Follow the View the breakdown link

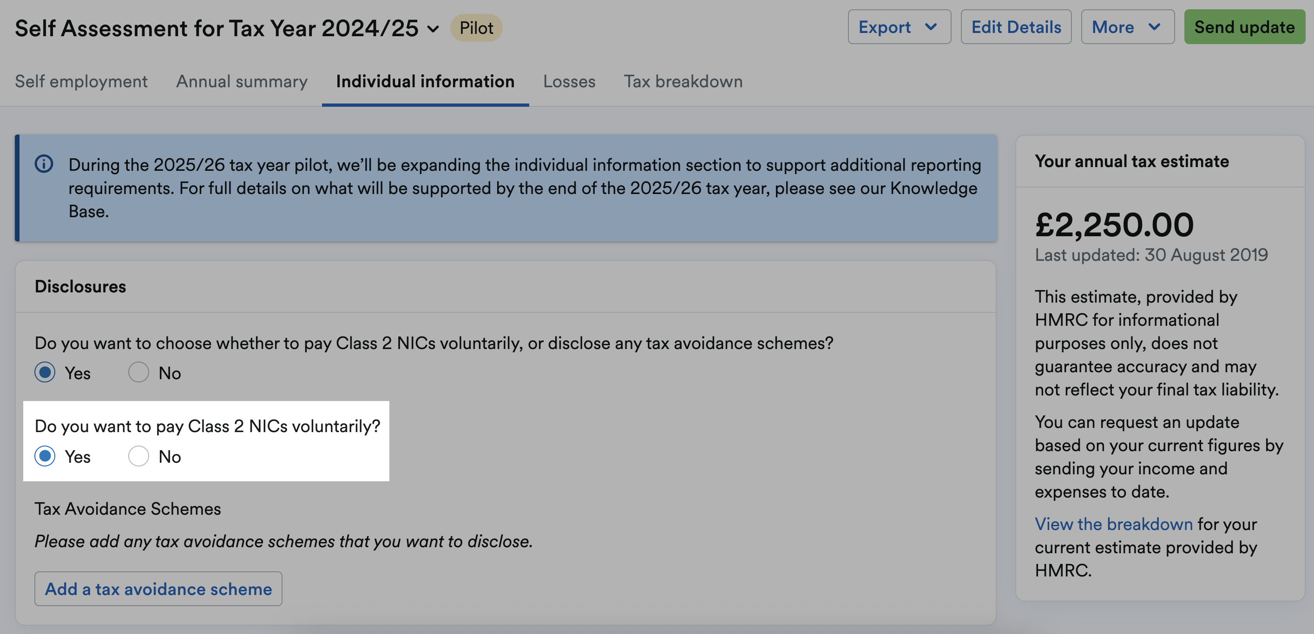1114,524
